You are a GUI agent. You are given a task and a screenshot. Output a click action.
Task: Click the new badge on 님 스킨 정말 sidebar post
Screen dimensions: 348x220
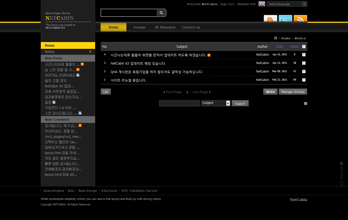point(78,70)
